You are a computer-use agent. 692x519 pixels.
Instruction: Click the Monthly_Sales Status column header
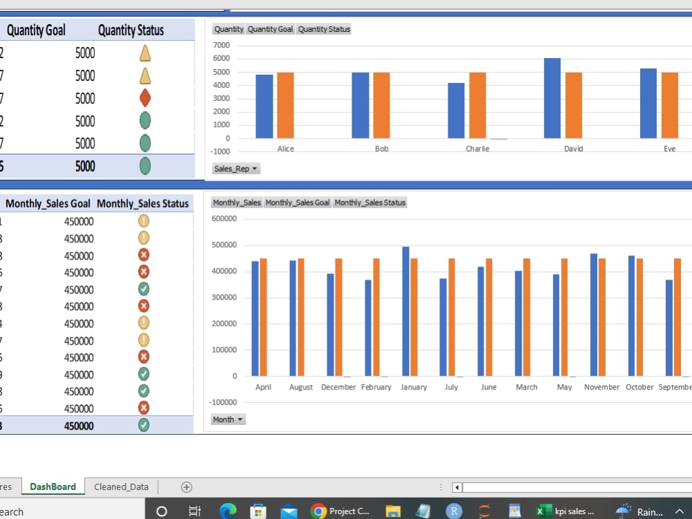pos(143,203)
